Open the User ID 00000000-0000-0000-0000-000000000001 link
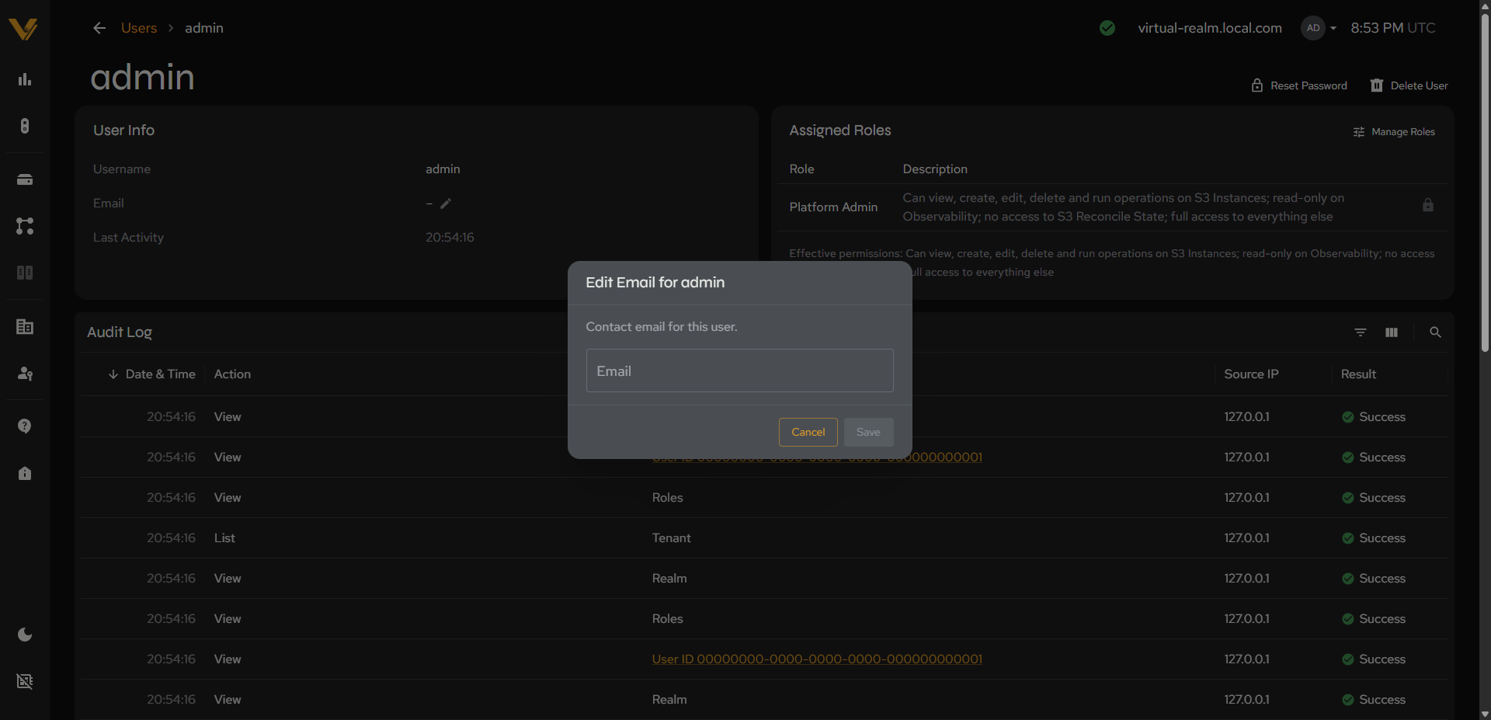 coord(817,659)
